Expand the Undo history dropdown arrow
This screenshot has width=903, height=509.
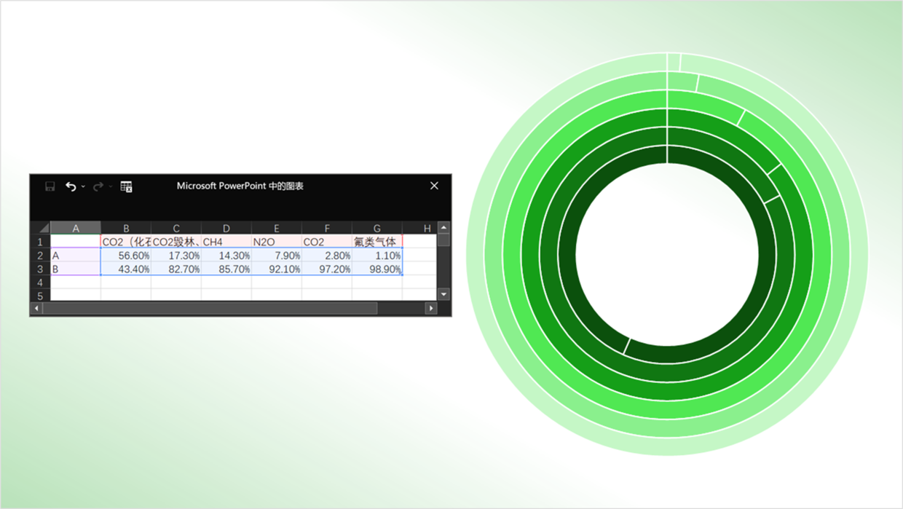click(x=83, y=186)
